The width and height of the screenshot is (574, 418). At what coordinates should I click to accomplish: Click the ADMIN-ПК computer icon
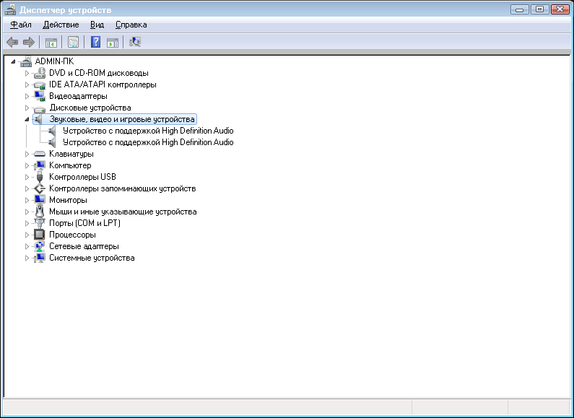25,61
